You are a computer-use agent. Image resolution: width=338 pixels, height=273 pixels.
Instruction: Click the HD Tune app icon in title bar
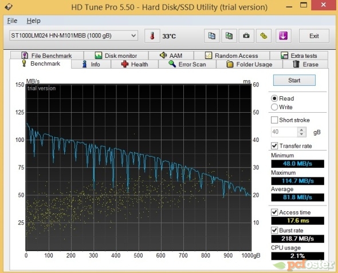[9, 7]
